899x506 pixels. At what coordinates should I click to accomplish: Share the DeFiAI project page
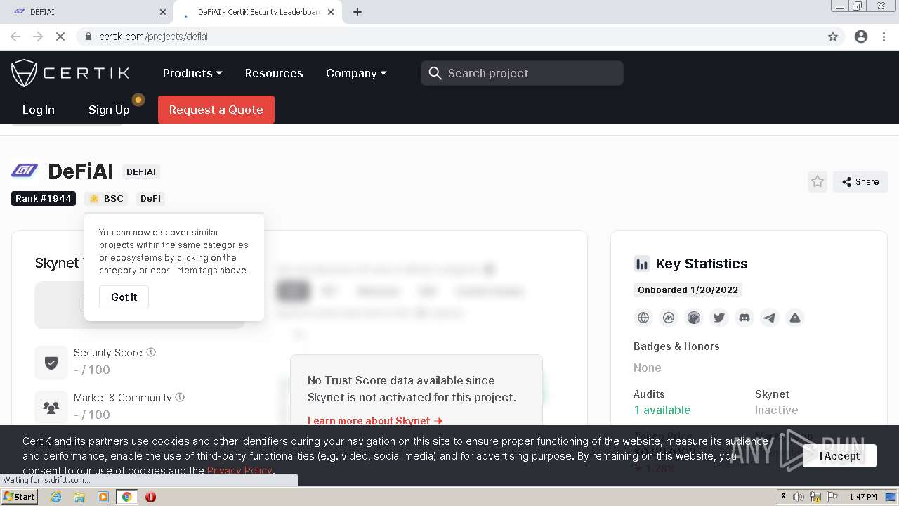[860, 181]
